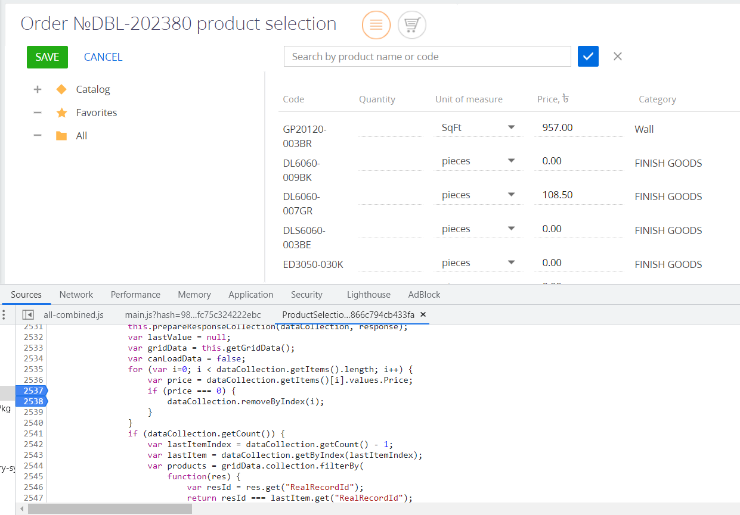Open the Application DevTools tab
The image size is (740, 515).
(251, 295)
